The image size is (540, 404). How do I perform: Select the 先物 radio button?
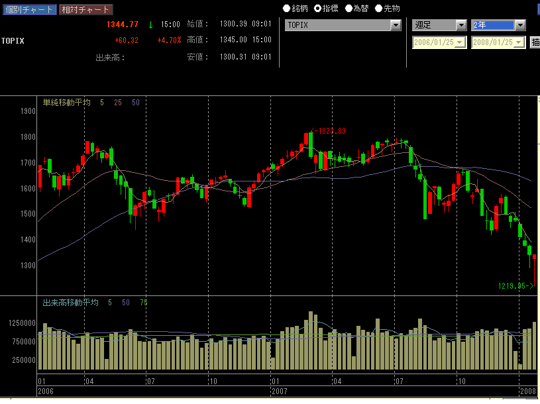click(x=379, y=9)
